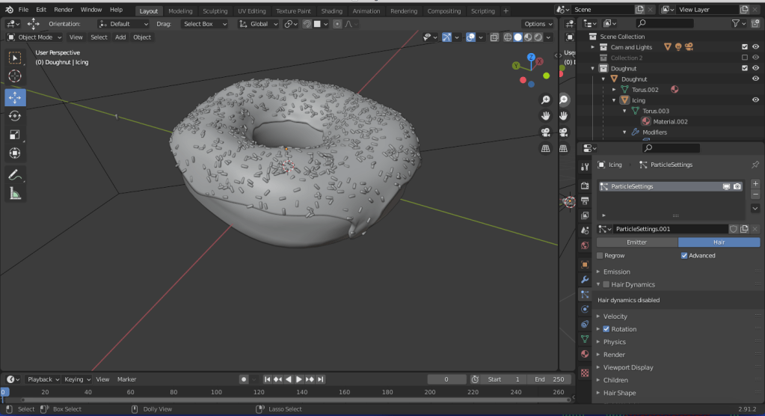The height and width of the screenshot is (416, 765).
Task: Hide the Icing object with eye icon
Action: point(755,100)
